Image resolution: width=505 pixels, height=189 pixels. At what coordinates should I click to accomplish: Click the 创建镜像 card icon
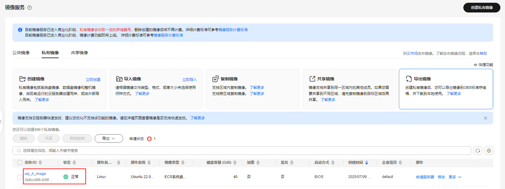coord(22,79)
